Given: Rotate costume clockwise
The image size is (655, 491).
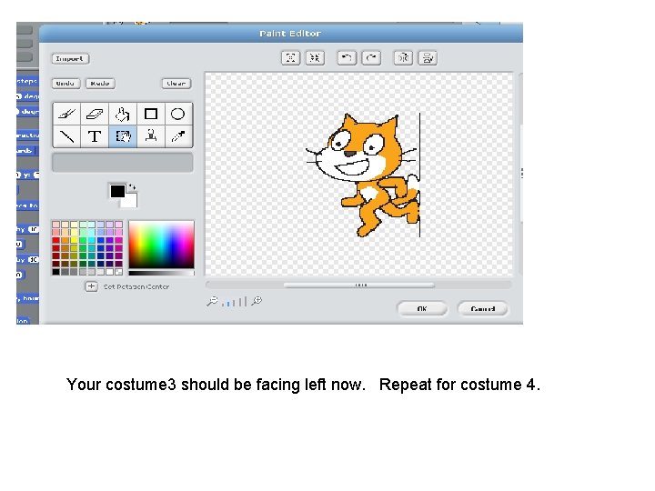Looking at the screenshot, I should tap(371, 57).
